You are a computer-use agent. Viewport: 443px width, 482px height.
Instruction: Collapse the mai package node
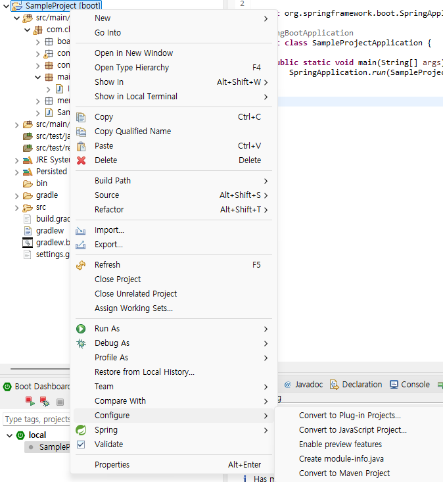coord(37,77)
